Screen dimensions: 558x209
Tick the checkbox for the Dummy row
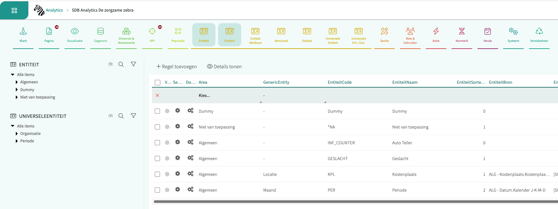(157, 111)
